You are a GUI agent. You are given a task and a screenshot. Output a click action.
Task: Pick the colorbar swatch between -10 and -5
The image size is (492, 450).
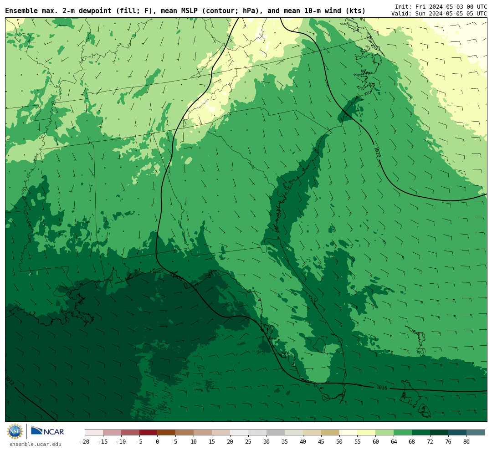tap(130, 433)
